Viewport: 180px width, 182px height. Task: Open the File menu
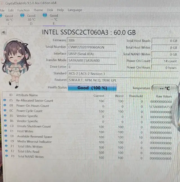point(2,10)
